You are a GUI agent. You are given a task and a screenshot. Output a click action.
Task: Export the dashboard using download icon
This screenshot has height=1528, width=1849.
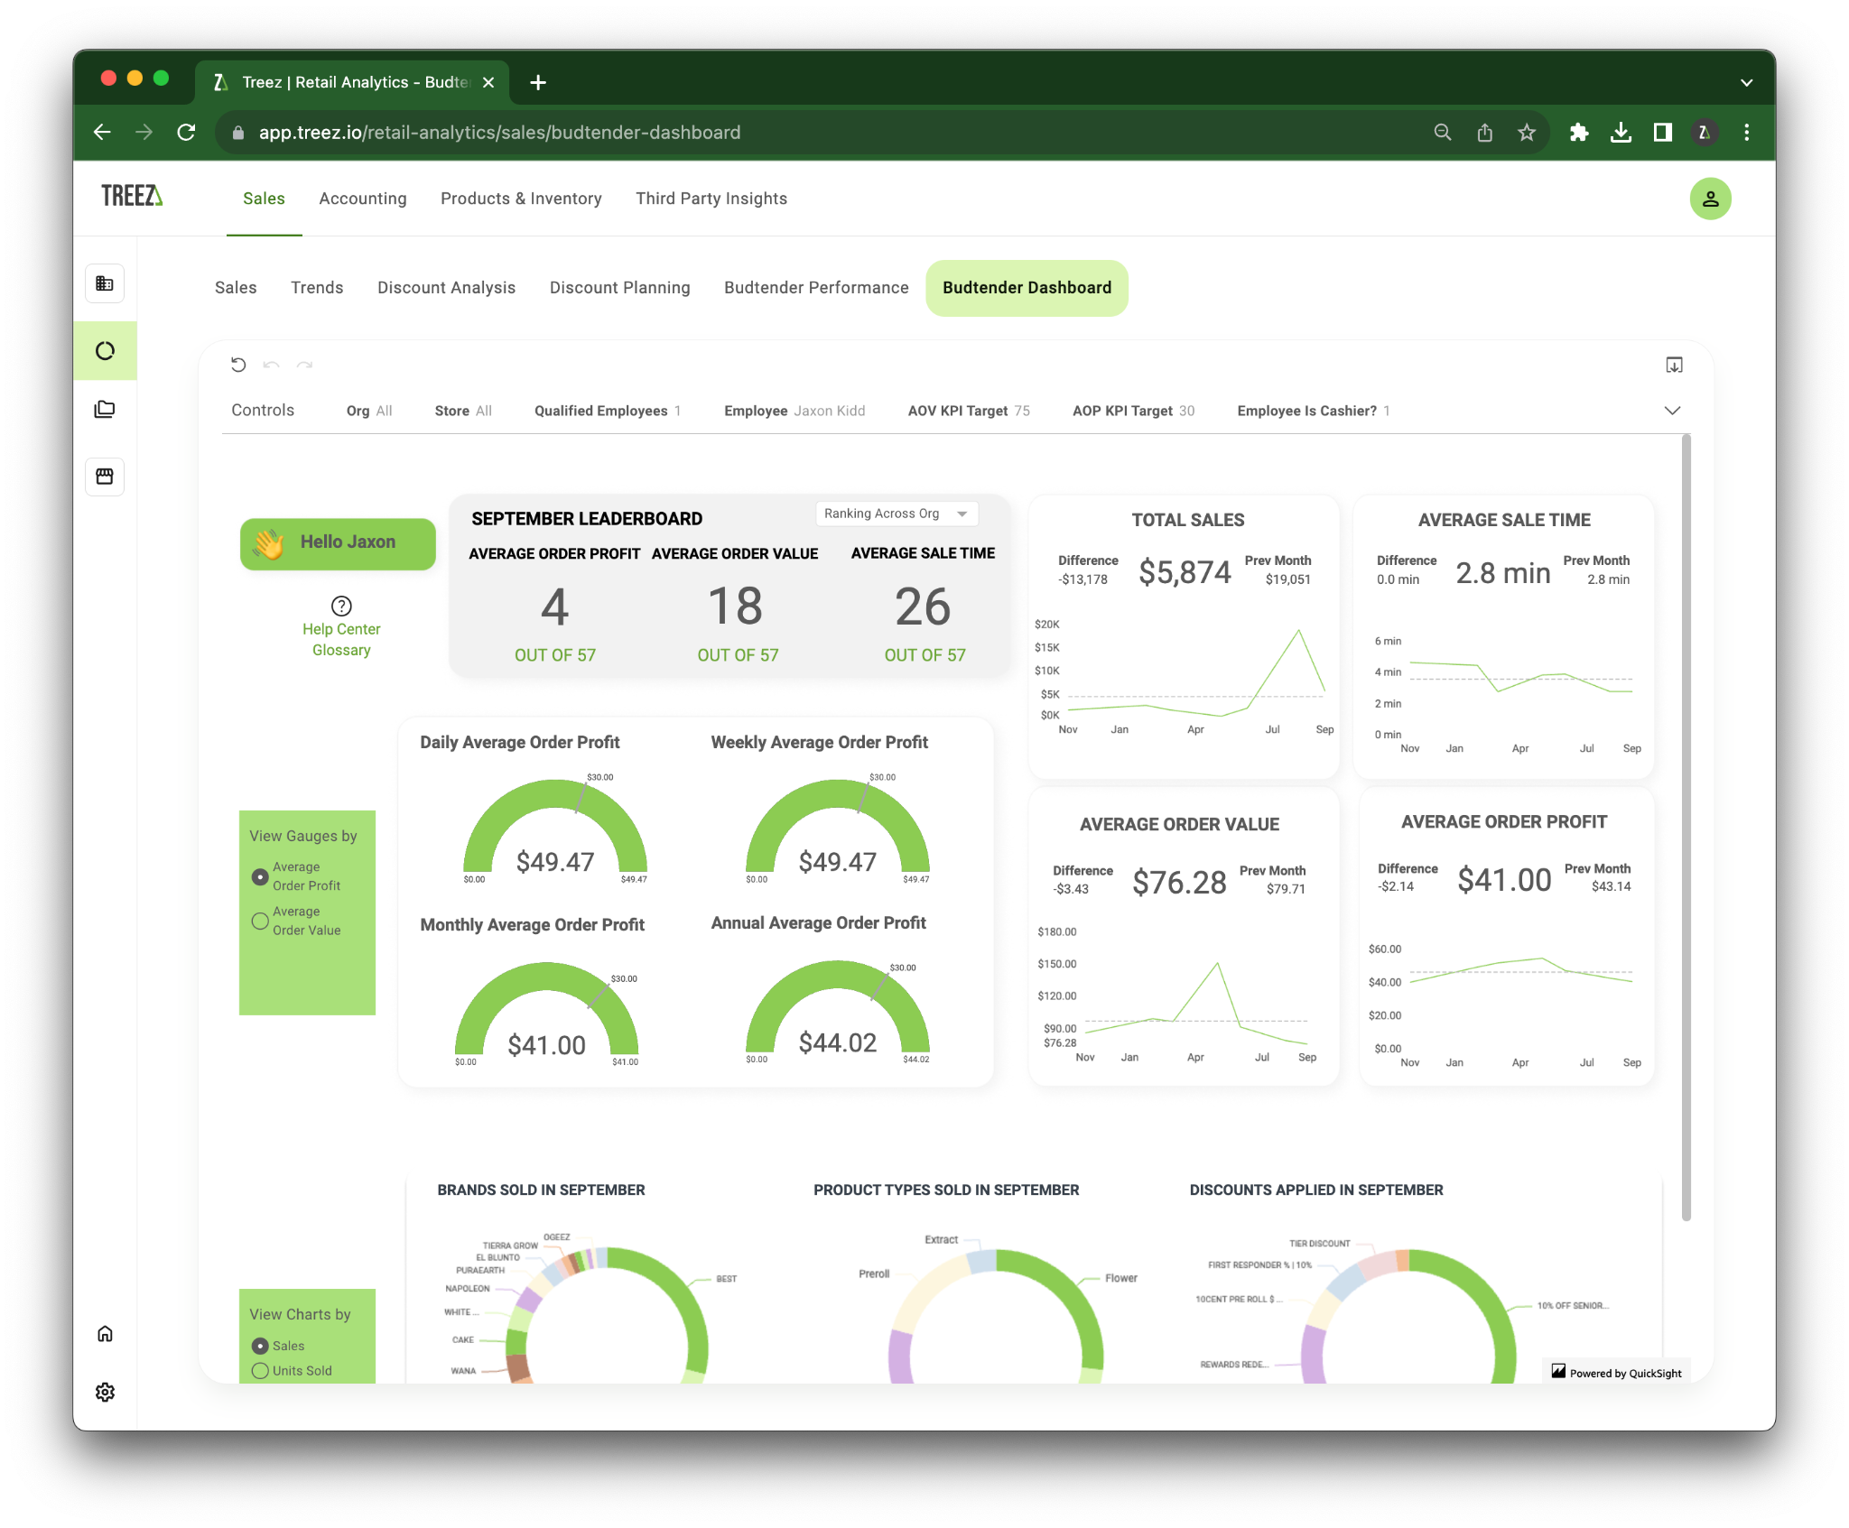pos(1675,365)
